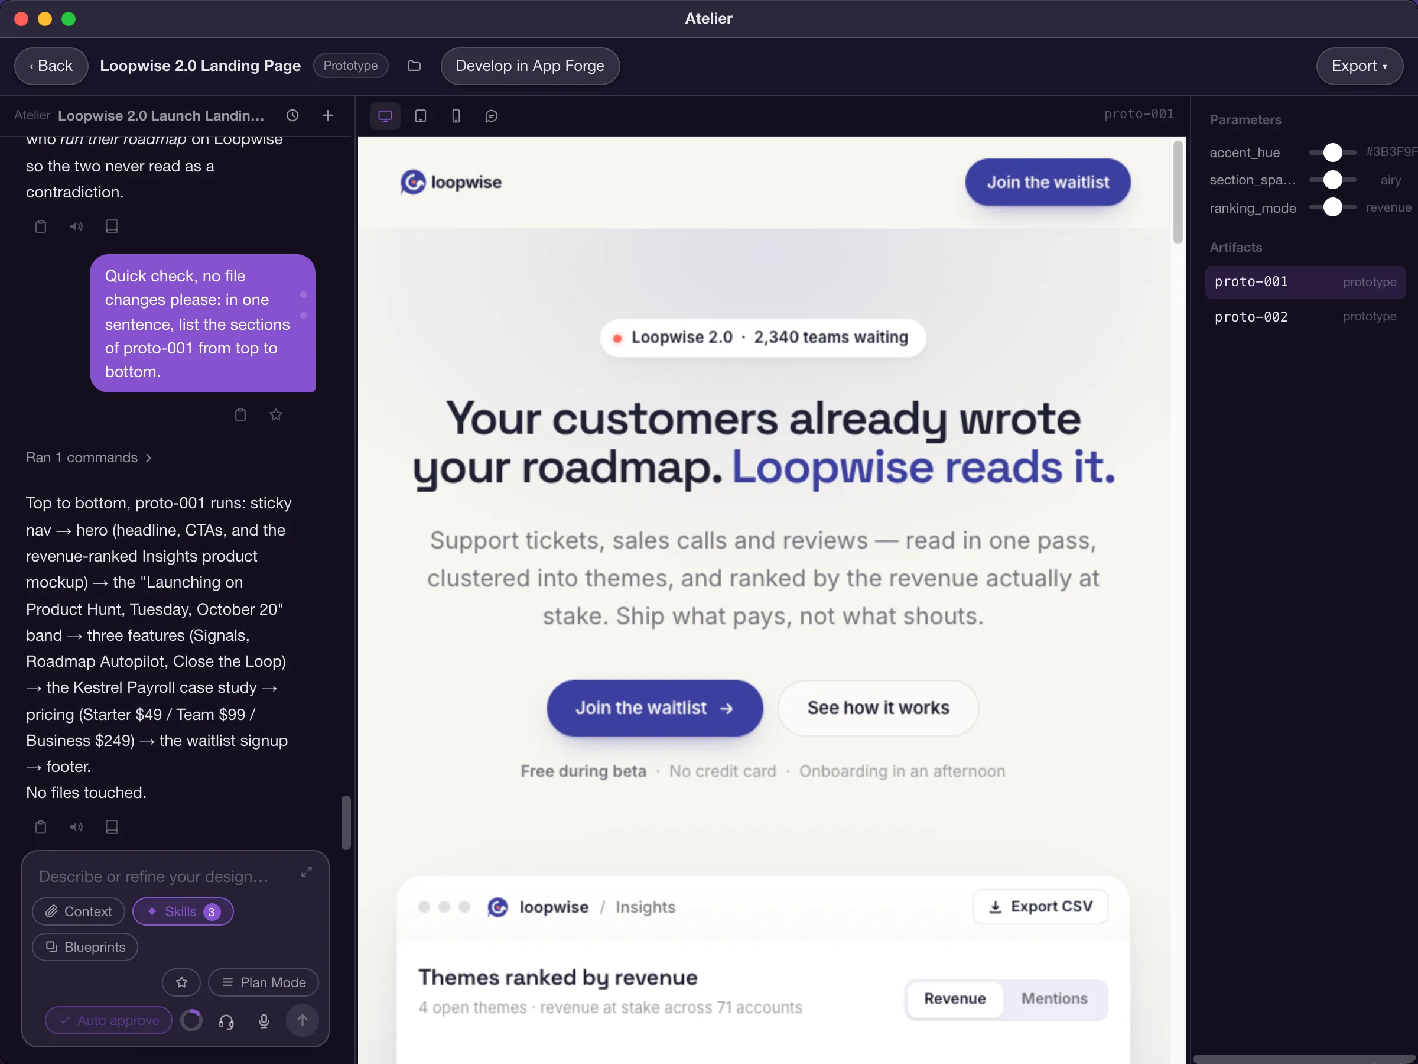Switch to desktop viewport preview
This screenshot has height=1064, width=1418.
(x=385, y=115)
